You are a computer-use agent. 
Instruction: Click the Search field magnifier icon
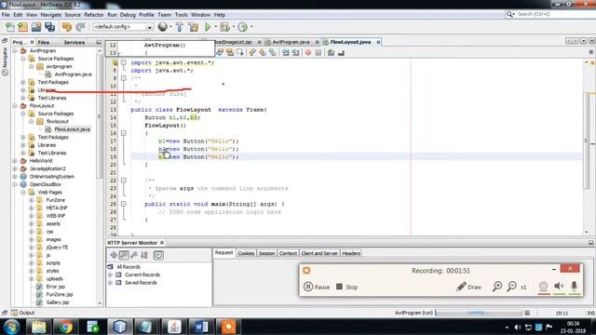click(x=510, y=14)
